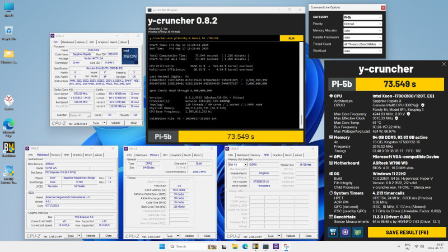Open the yellow folder icon on the desktop

click(x=9, y=56)
